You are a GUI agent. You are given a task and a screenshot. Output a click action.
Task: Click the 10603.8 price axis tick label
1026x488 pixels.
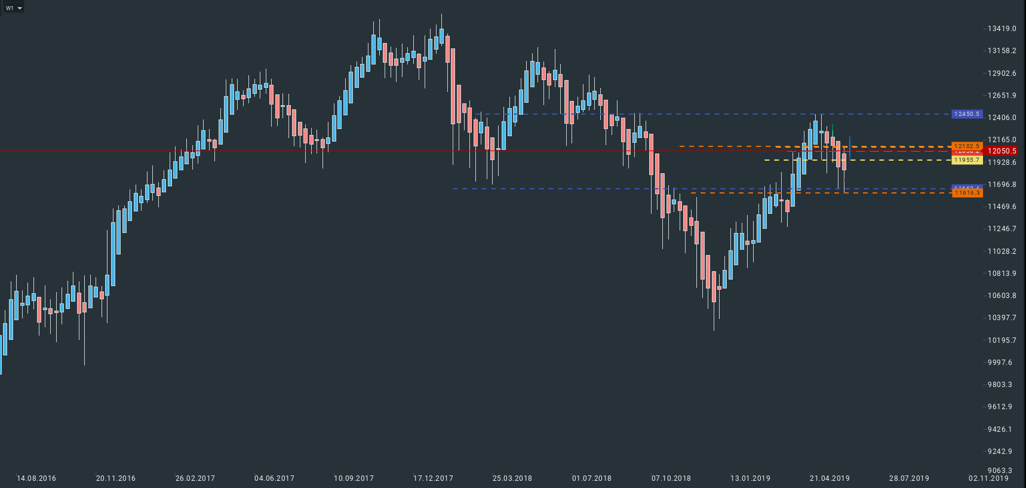point(1002,296)
